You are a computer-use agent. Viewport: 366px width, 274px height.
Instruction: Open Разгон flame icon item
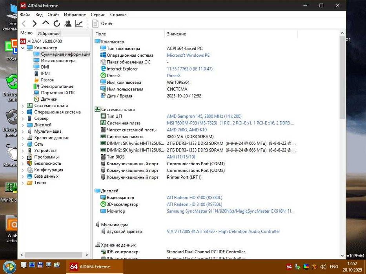coord(36,80)
